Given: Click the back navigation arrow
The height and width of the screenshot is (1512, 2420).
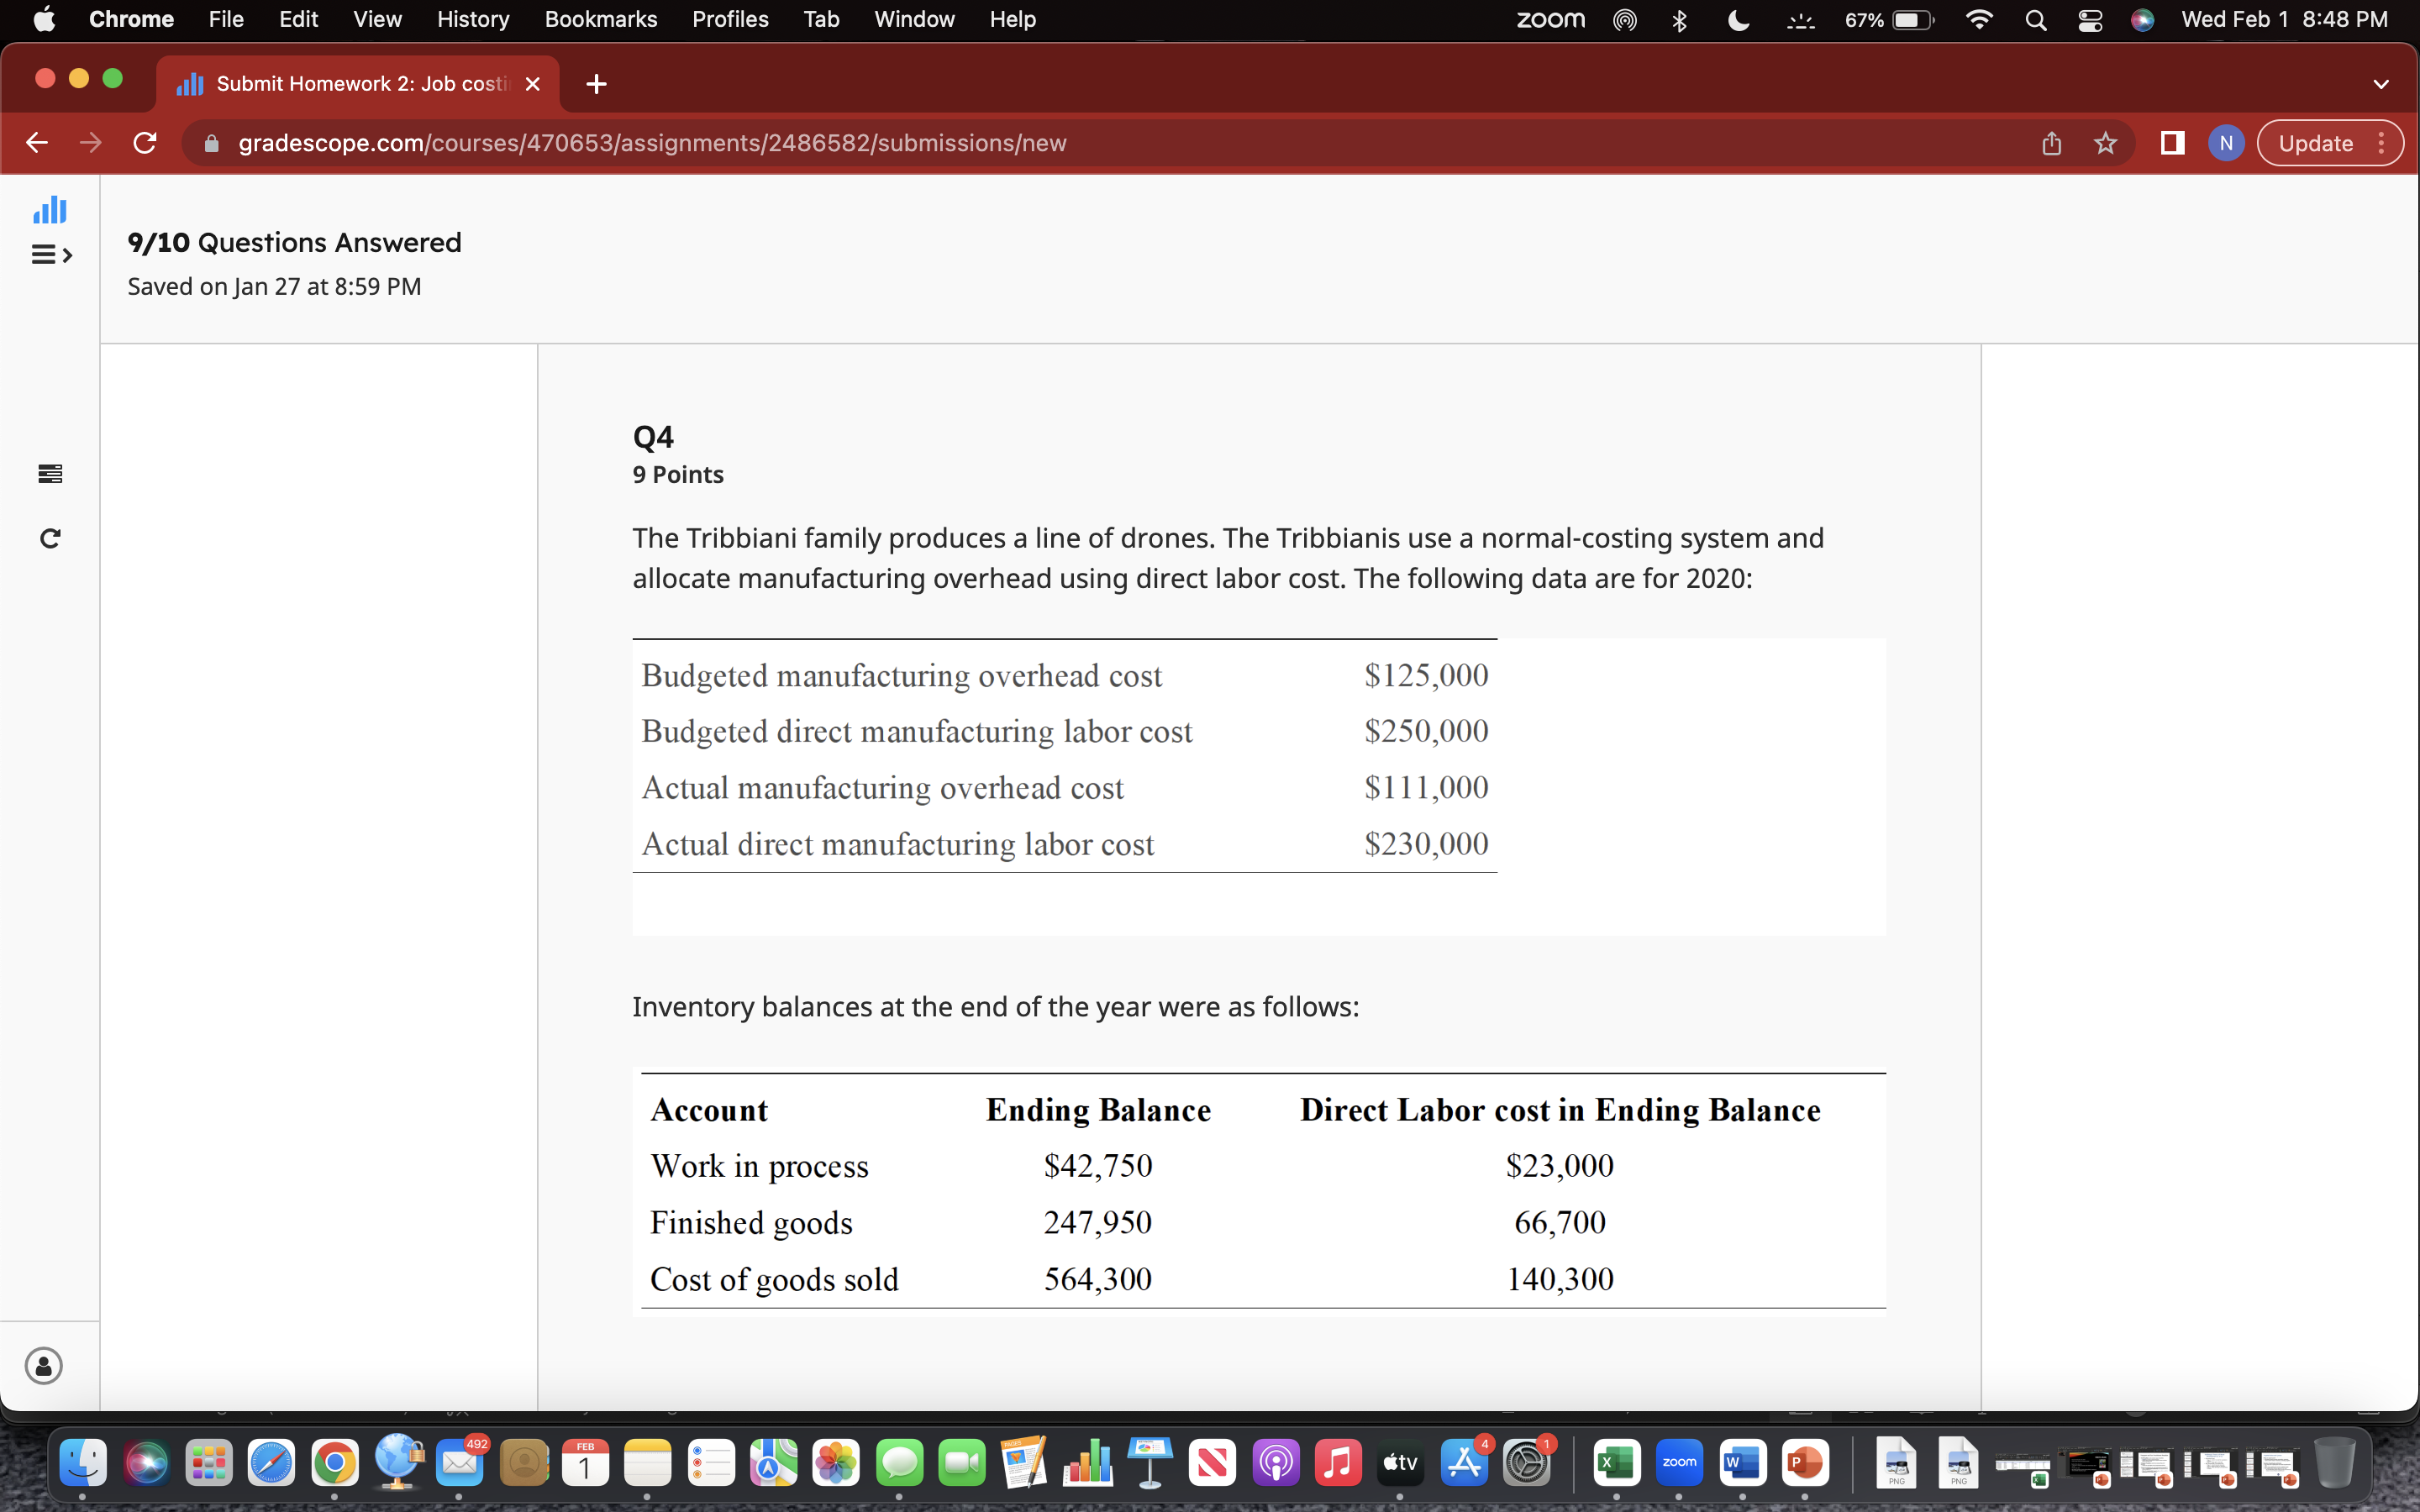Looking at the screenshot, I should pyautogui.click(x=37, y=143).
